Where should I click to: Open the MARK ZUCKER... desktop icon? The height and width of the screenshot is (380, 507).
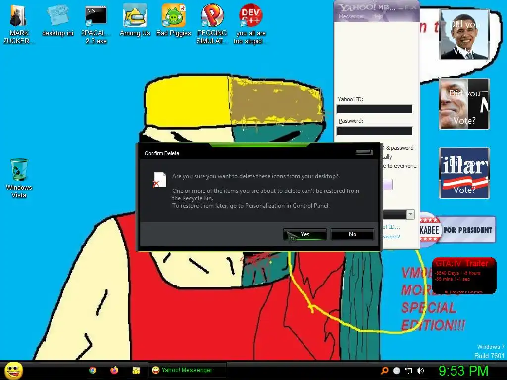[x=19, y=24]
